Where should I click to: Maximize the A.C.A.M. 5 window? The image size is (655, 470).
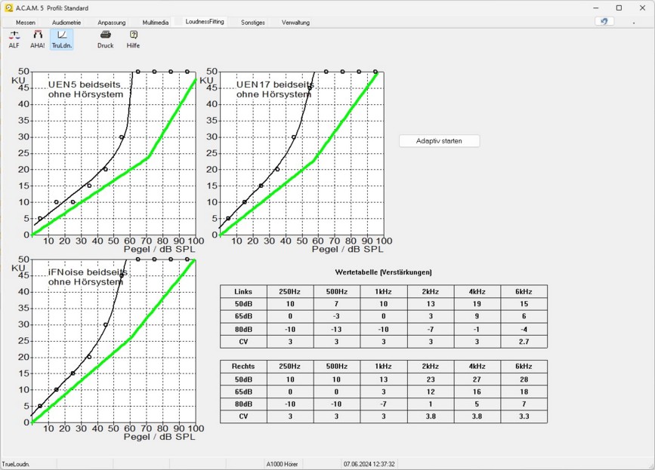point(619,8)
